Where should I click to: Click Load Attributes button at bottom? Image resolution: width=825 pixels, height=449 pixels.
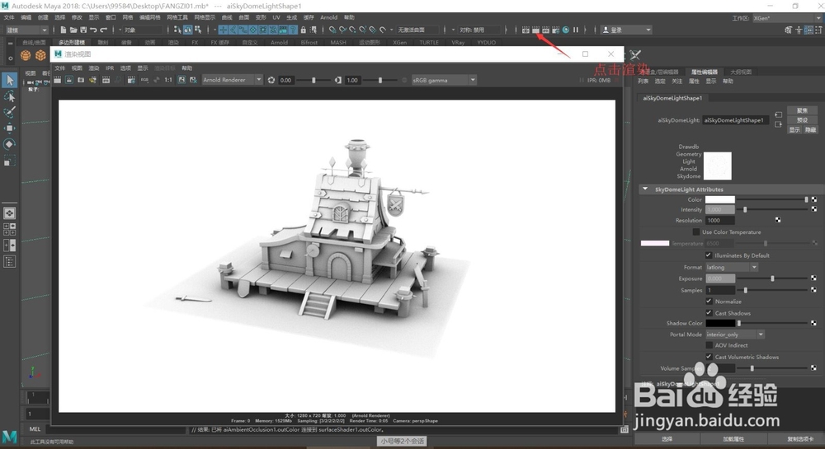pyautogui.click(x=733, y=439)
